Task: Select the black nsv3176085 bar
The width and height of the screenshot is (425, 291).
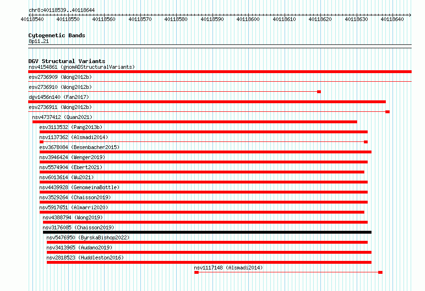Action: [x=207, y=232]
